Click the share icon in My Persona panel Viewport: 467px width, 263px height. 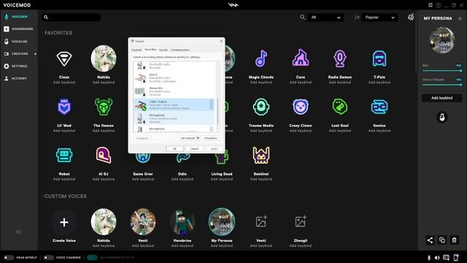(x=430, y=240)
